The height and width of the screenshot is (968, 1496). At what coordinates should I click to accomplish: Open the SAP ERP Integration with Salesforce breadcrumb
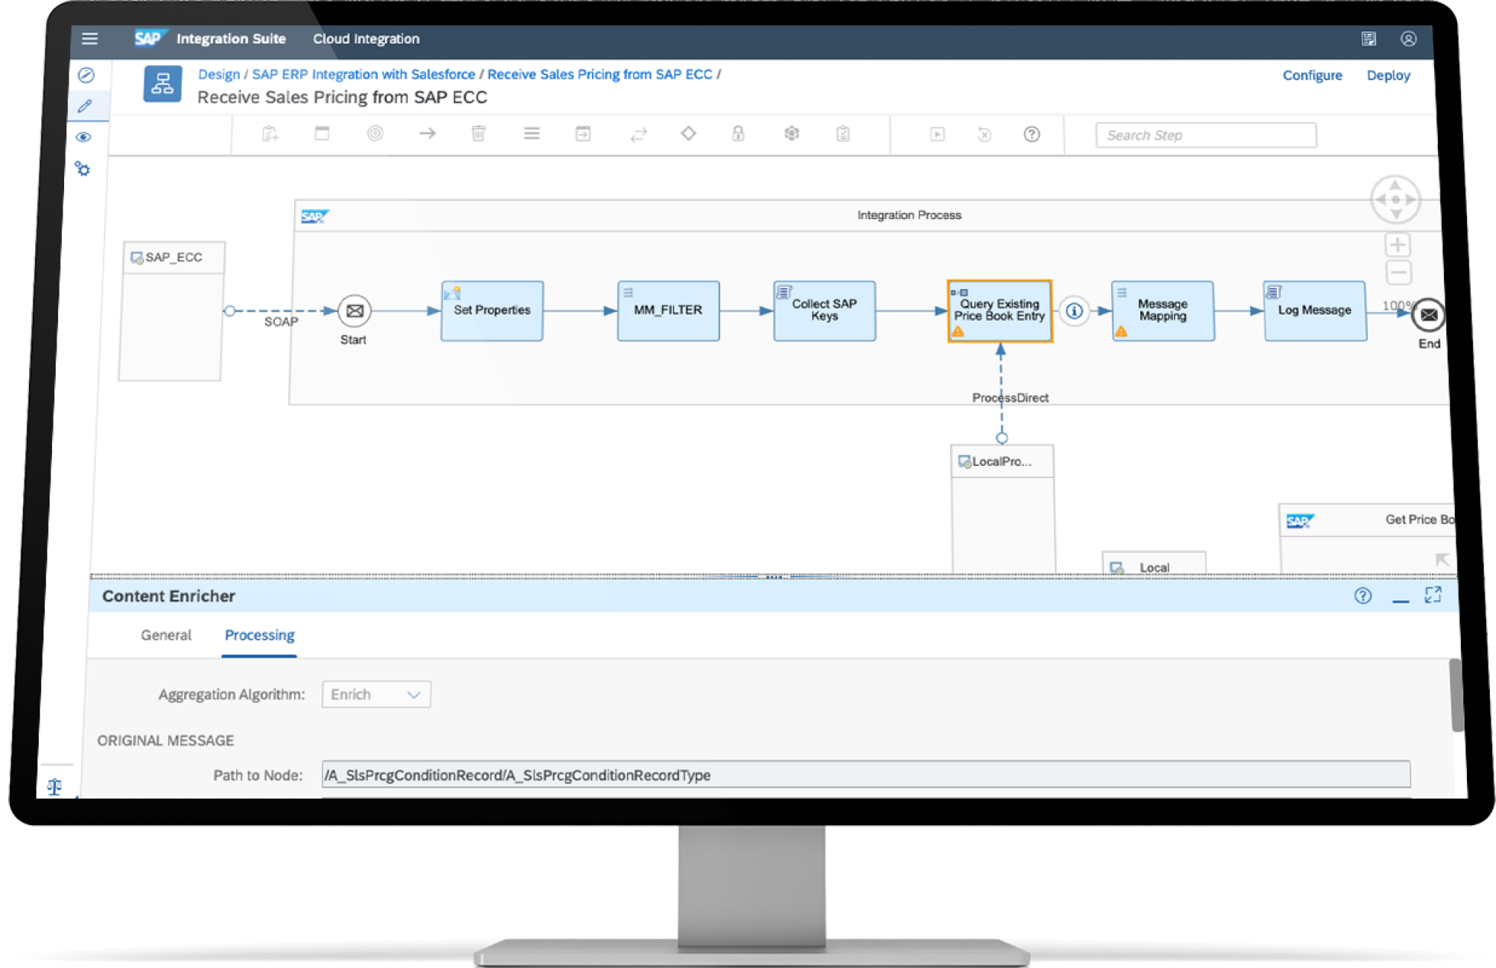pyautogui.click(x=363, y=74)
